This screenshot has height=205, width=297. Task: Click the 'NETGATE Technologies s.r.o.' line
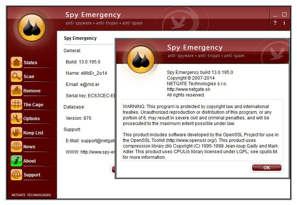click(197, 84)
